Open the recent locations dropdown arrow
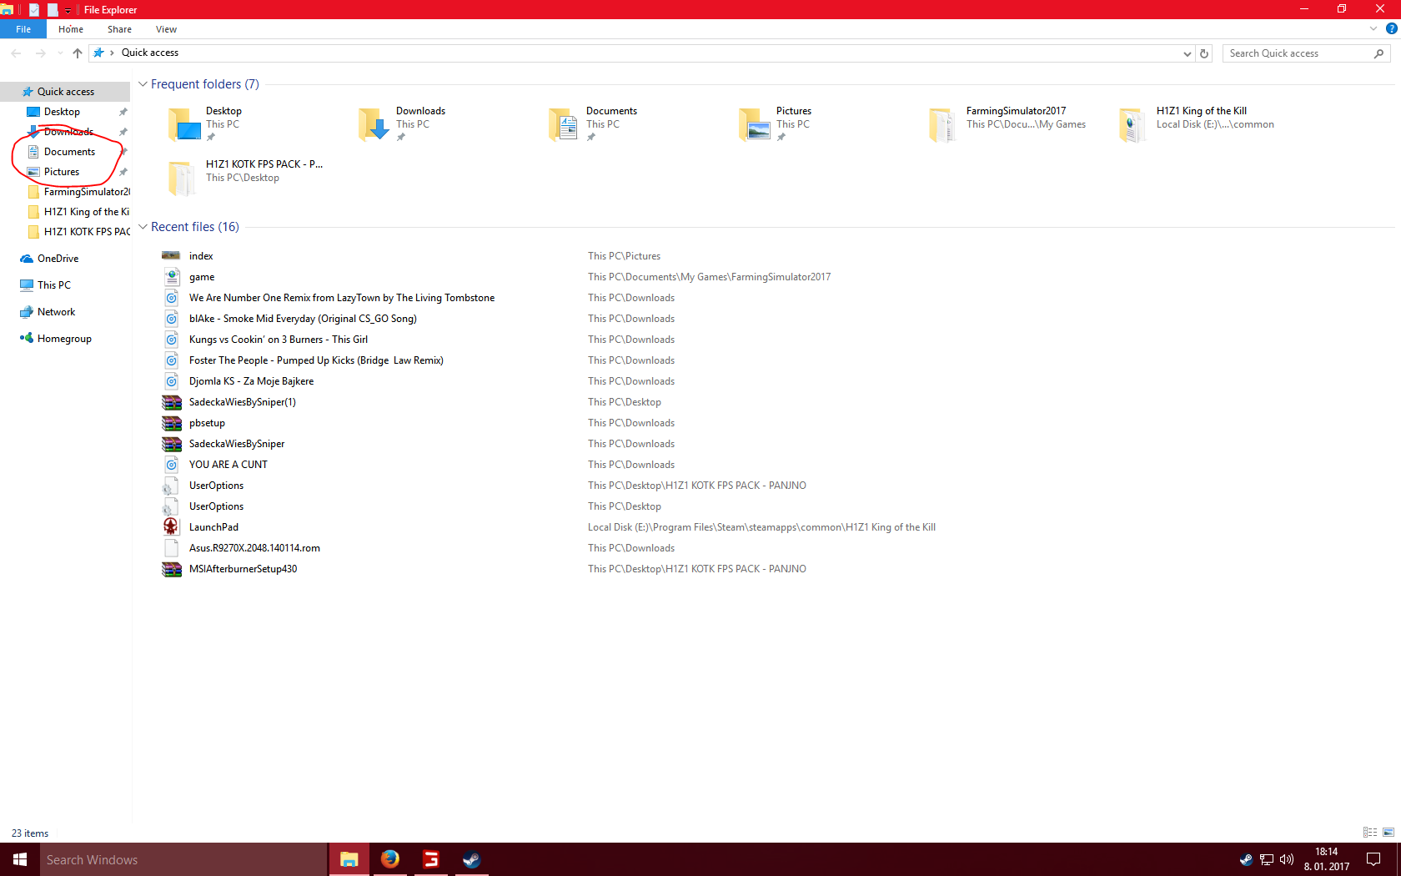Screen dimensions: 1401x876 pyautogui.click(x=60, y=53)
